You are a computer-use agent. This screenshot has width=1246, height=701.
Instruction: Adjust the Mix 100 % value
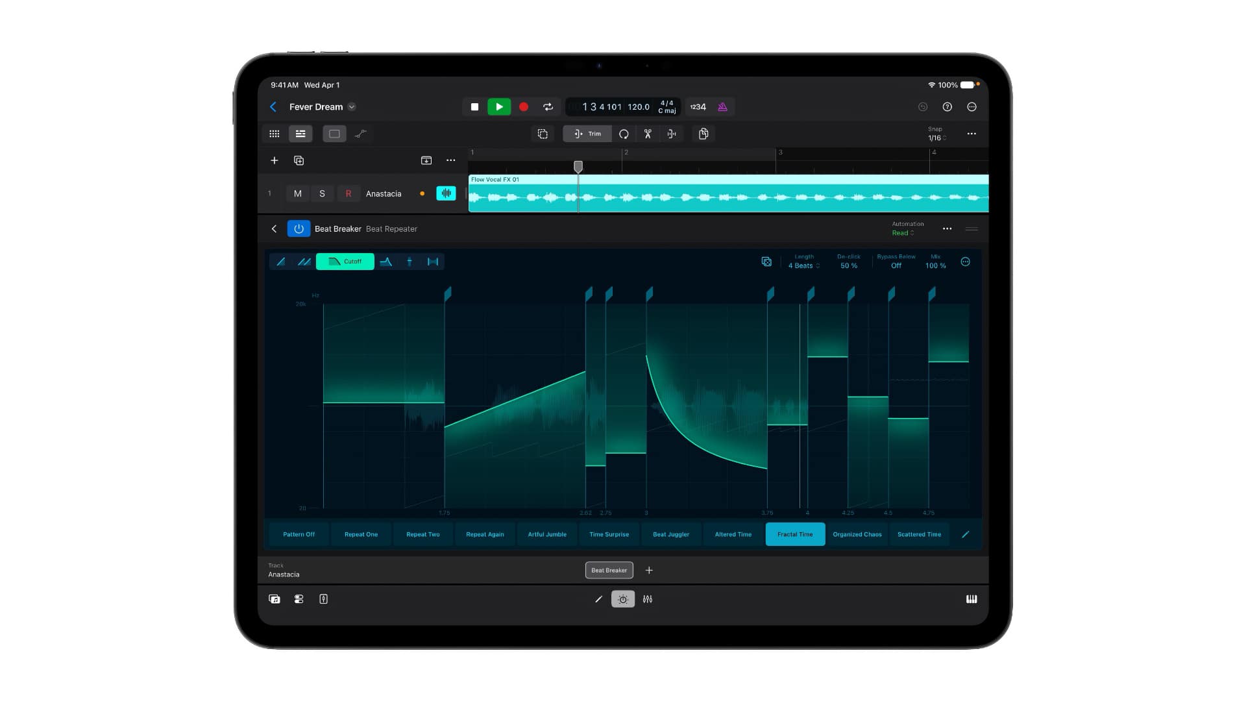point(935,262)
